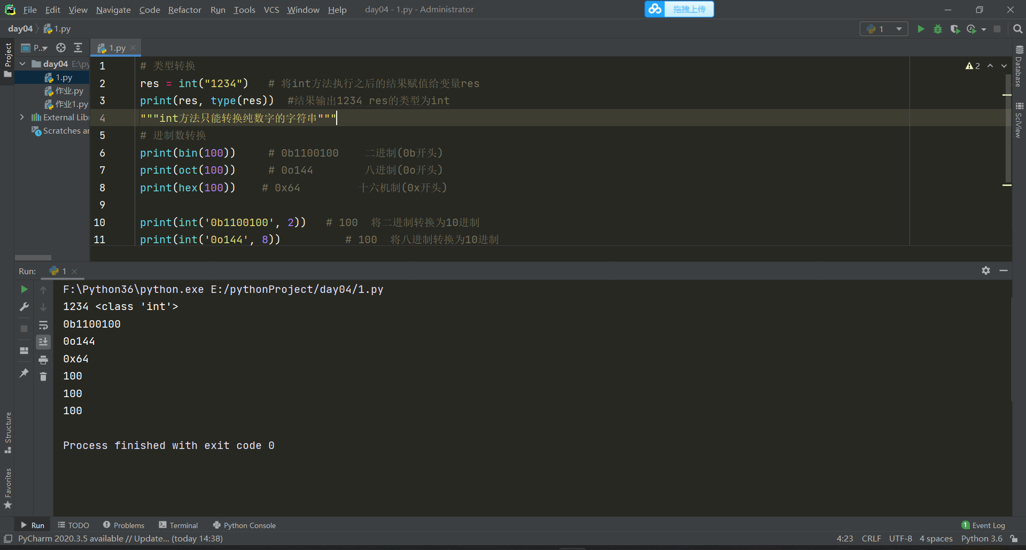Switch to the Terminal tab
1026x550 pixels.
coord(178,525)
